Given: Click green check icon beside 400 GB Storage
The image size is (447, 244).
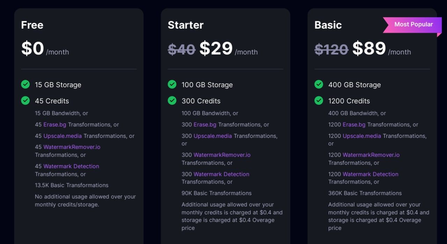Looking at the screenshot, I should pos(318,84).
